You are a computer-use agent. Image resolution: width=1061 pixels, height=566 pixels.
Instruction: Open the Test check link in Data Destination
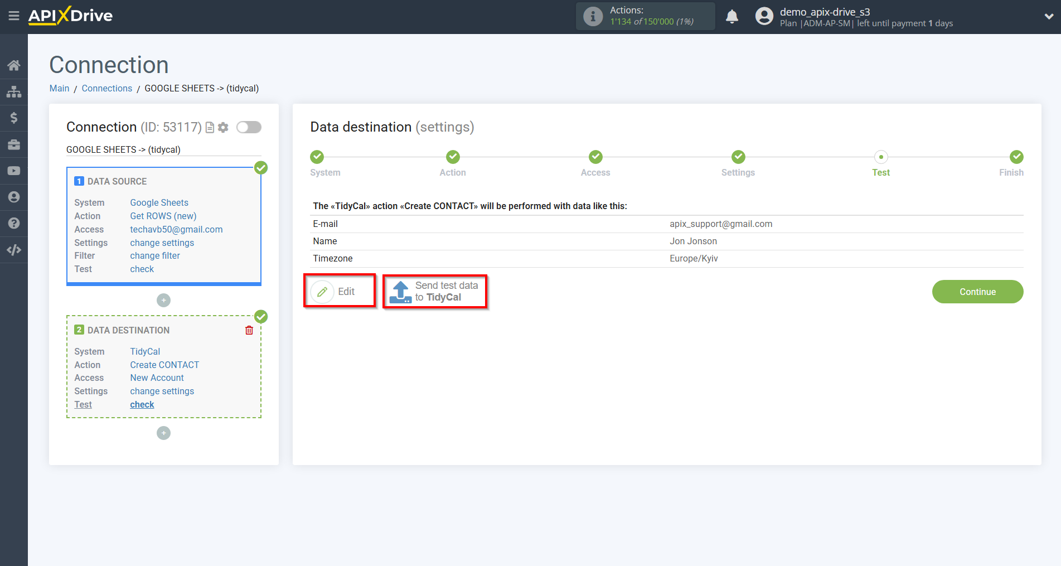click(x=142, y=404)
